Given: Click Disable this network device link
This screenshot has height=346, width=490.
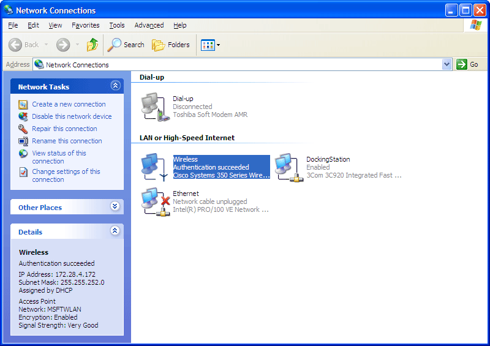Looking at the screenshot, I should (72, 116).
